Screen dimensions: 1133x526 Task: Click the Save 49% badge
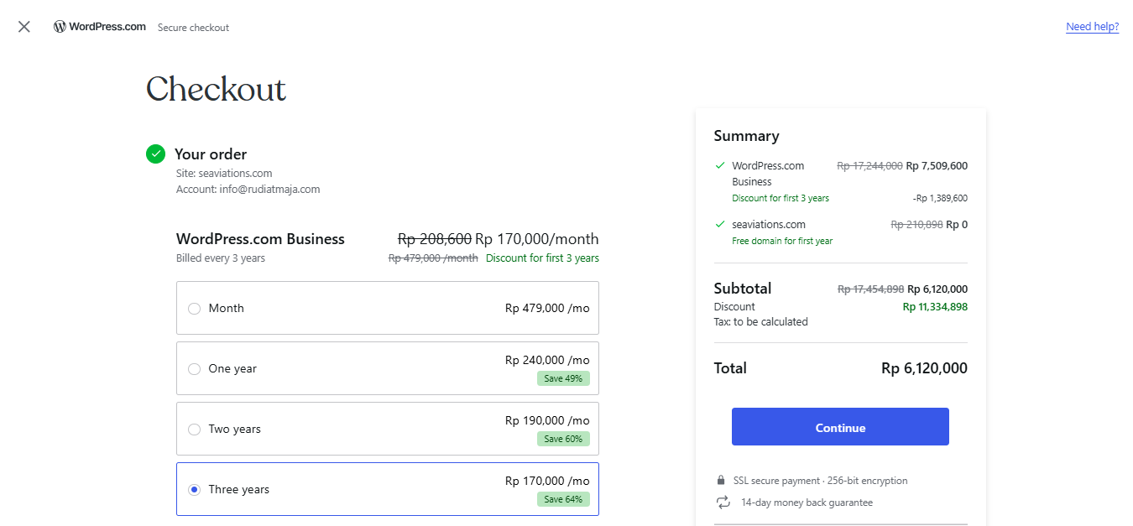coord(563,378)
